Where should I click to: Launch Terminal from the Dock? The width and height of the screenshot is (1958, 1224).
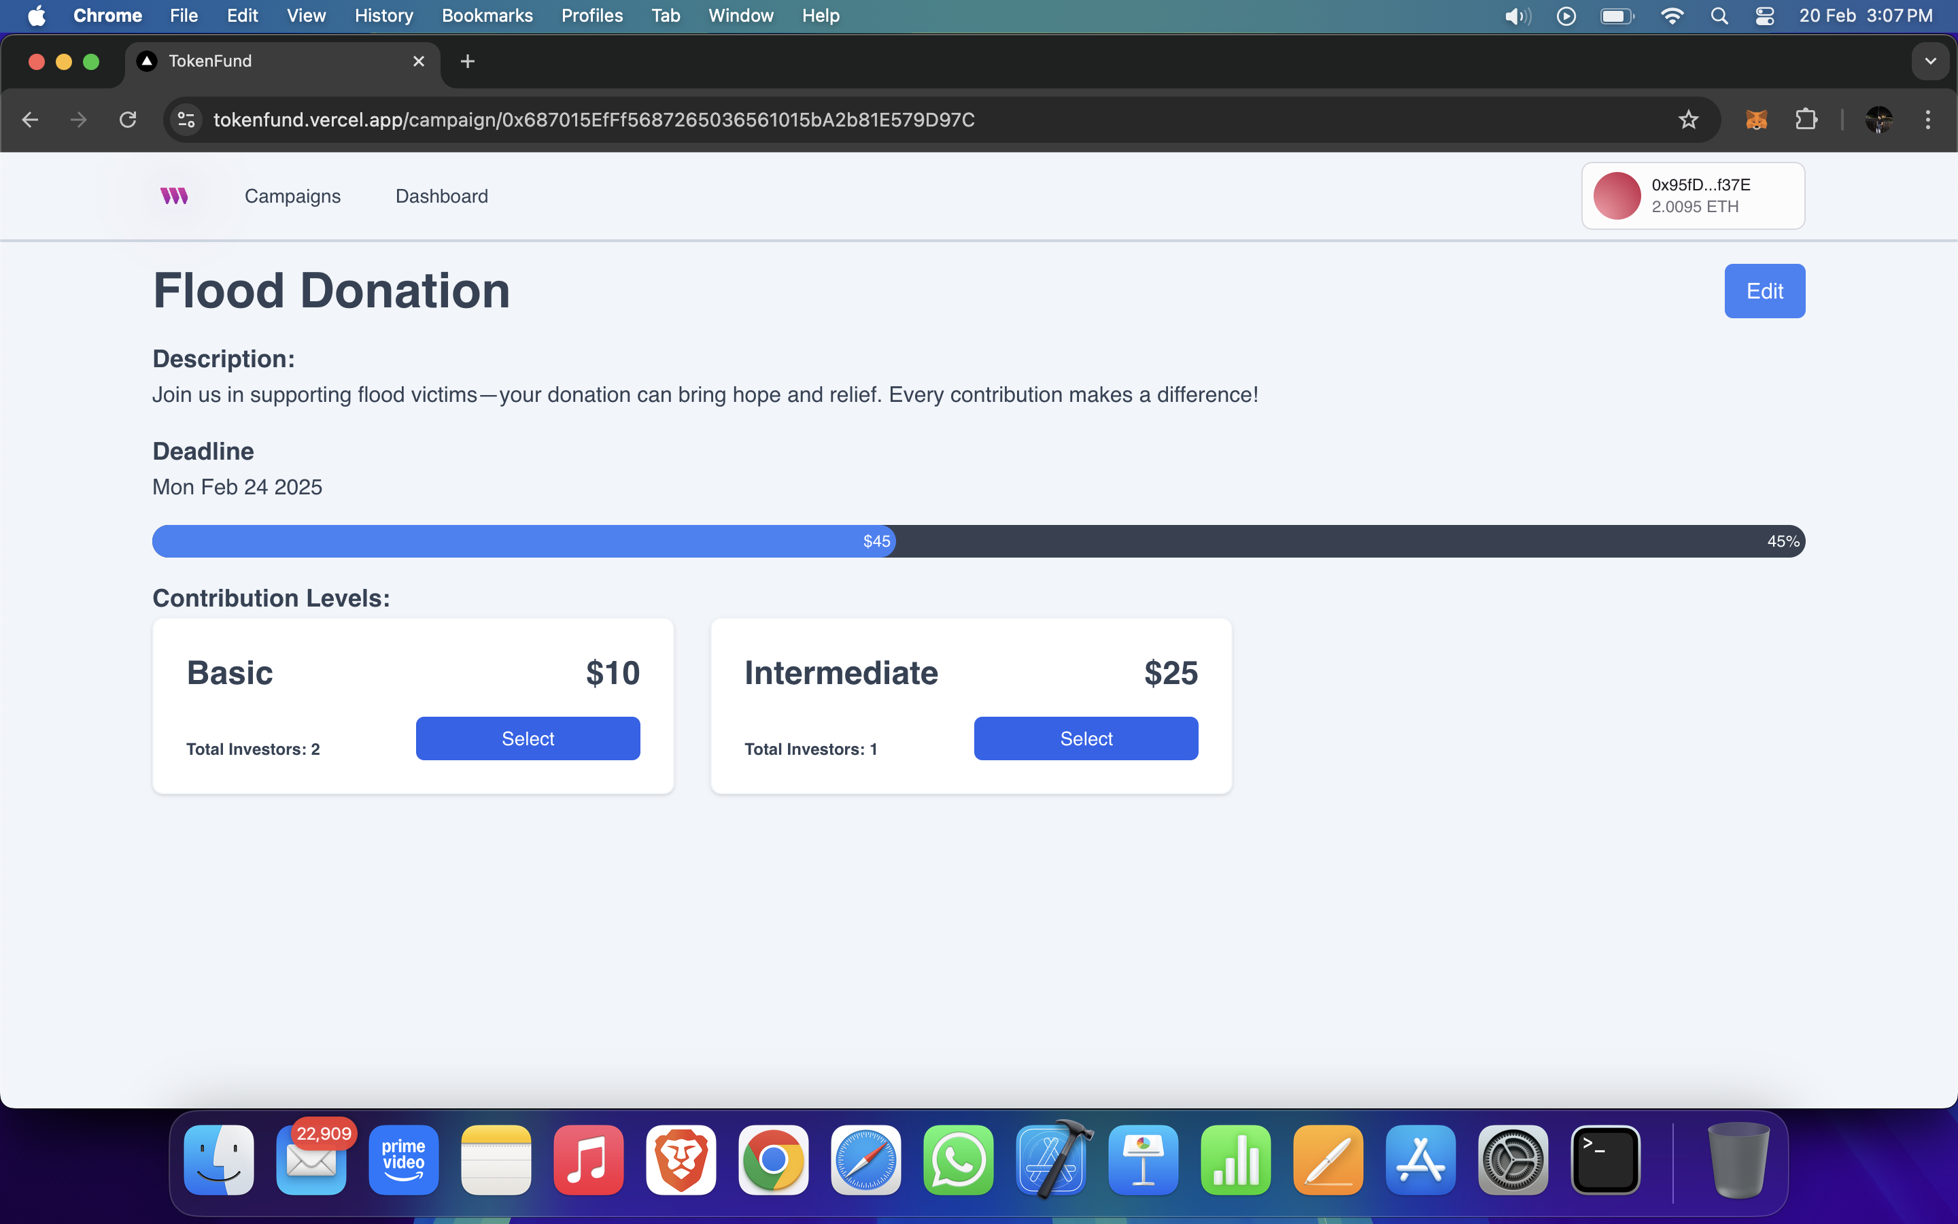pyautogui.click(x=1605, y=1160)
